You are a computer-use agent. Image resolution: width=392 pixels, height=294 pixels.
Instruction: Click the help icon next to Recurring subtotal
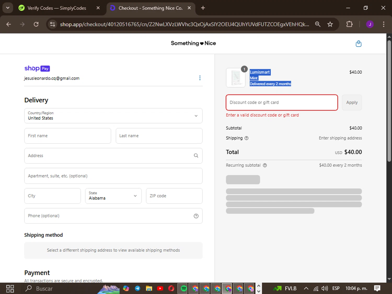pyautogui.click(x=265, y=165)
